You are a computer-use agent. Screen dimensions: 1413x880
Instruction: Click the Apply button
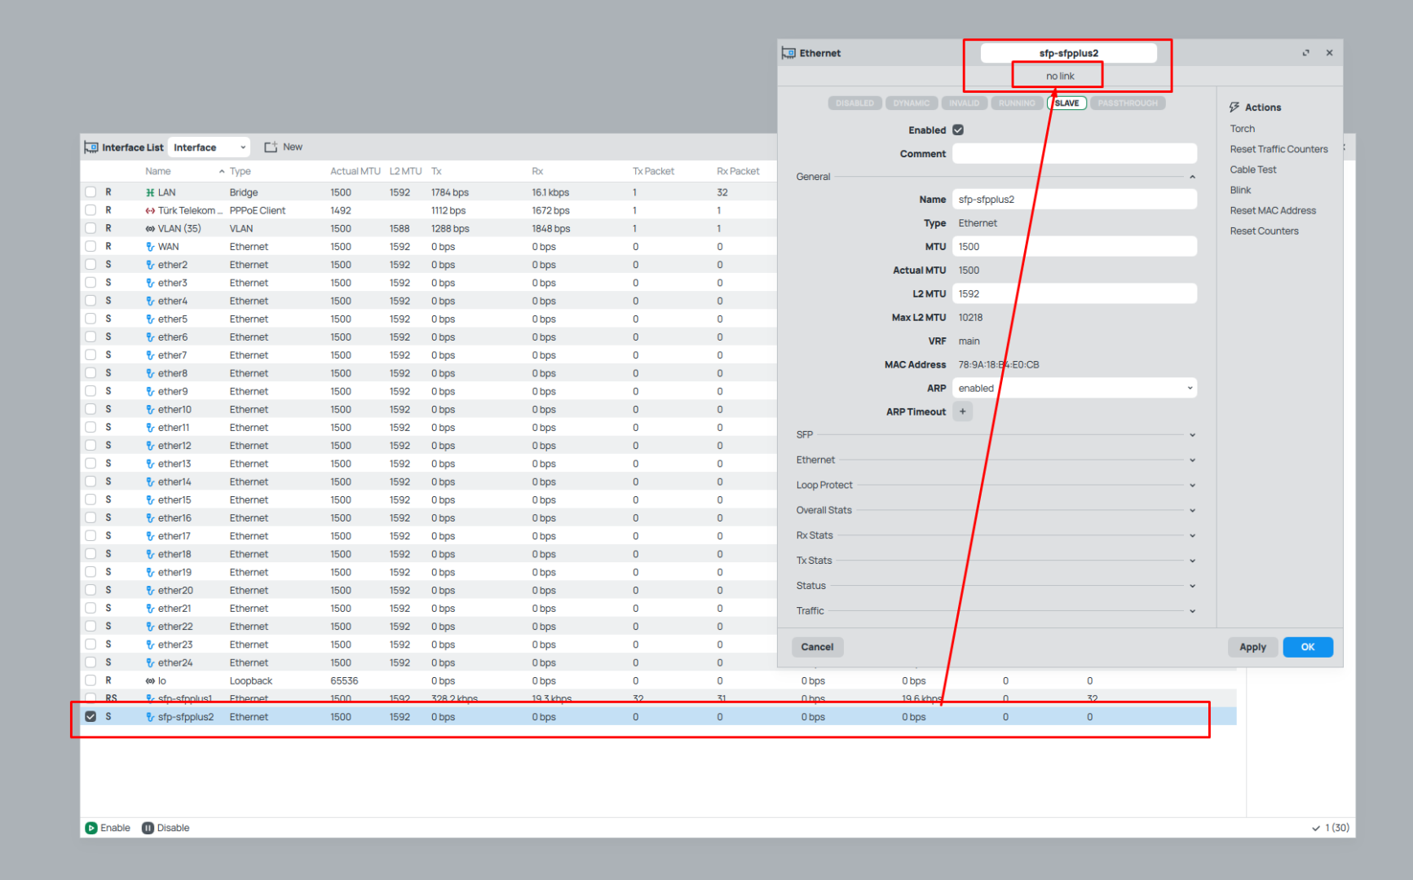tap(1252, 647)
